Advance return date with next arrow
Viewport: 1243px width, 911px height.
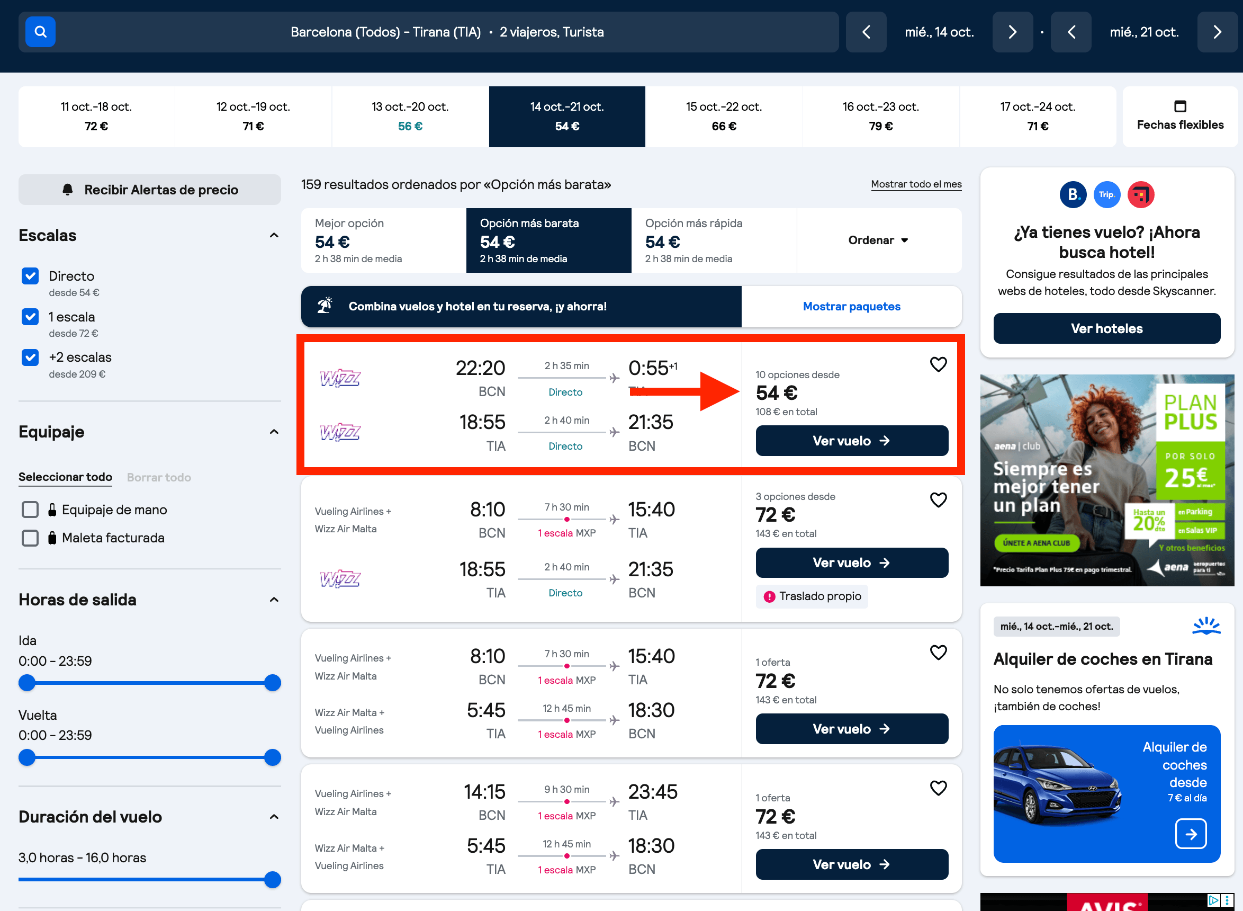1217,32
